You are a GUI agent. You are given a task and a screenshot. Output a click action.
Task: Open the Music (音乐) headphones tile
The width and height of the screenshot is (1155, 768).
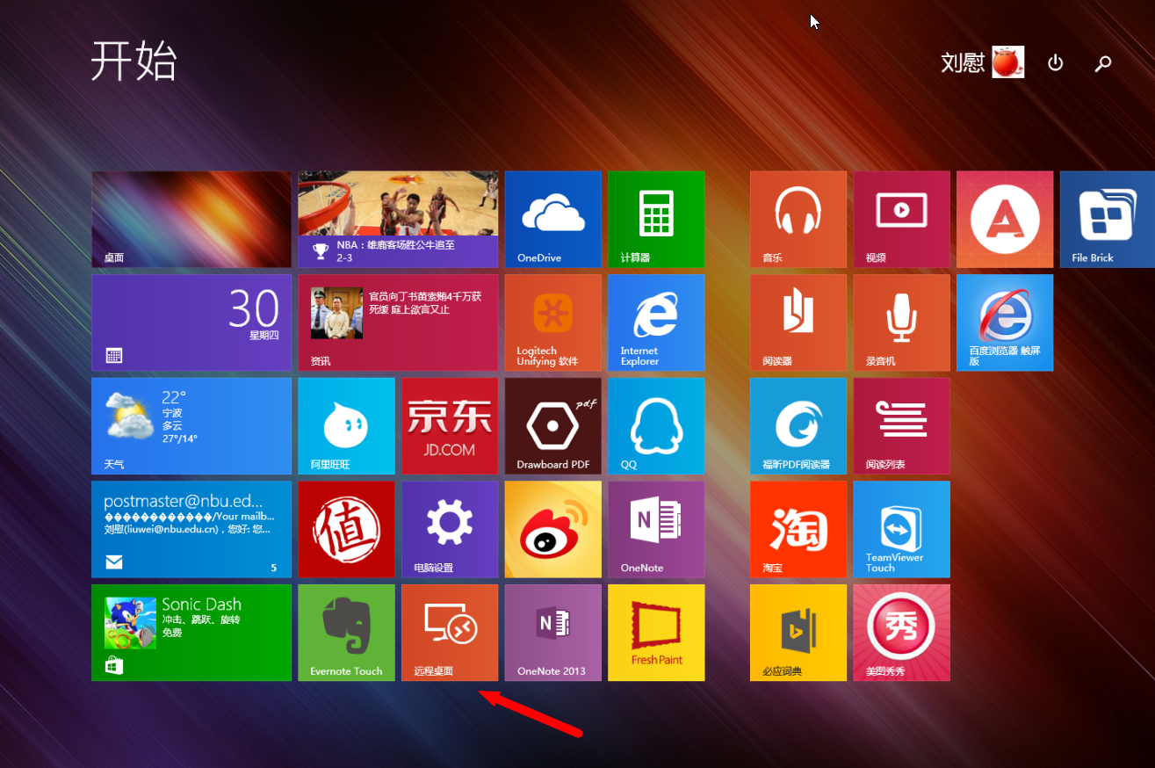(x=798, y=219)
